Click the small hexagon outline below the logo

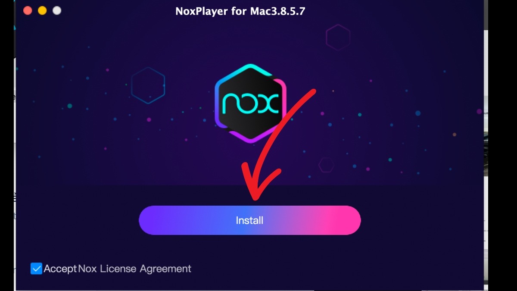coord(327,165)
